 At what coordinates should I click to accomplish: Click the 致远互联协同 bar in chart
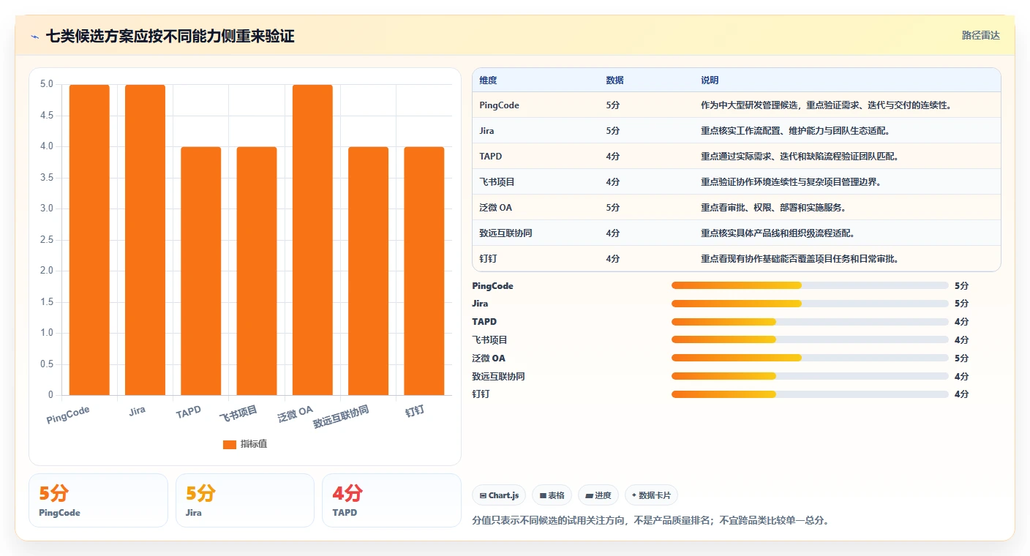[x=368, y=271]
